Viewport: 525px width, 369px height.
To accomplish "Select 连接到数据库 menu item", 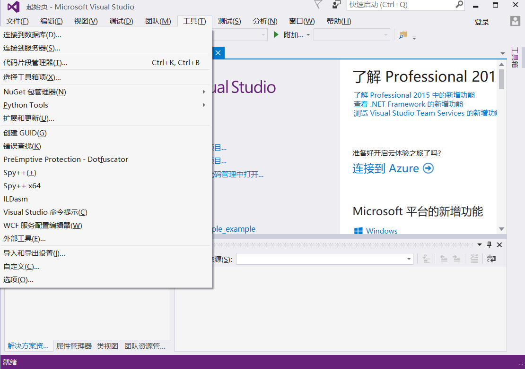I will click(x=105, y=35).
